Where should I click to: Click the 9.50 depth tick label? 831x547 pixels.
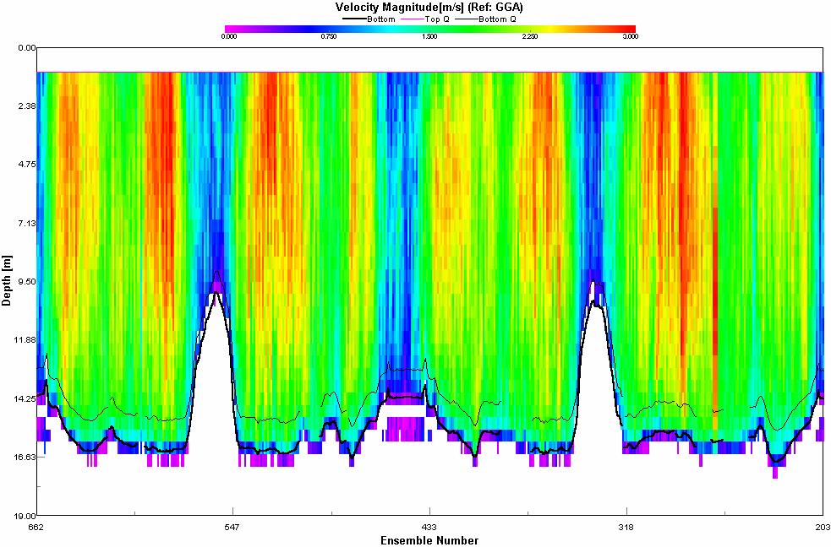pyautogui.click(x=27, y=281)
